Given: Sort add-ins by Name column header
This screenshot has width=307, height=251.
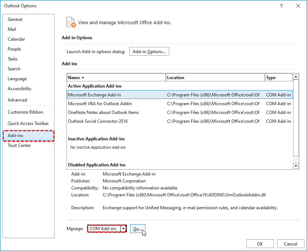Looking at the screenshot, I should [x=116, y=78].
